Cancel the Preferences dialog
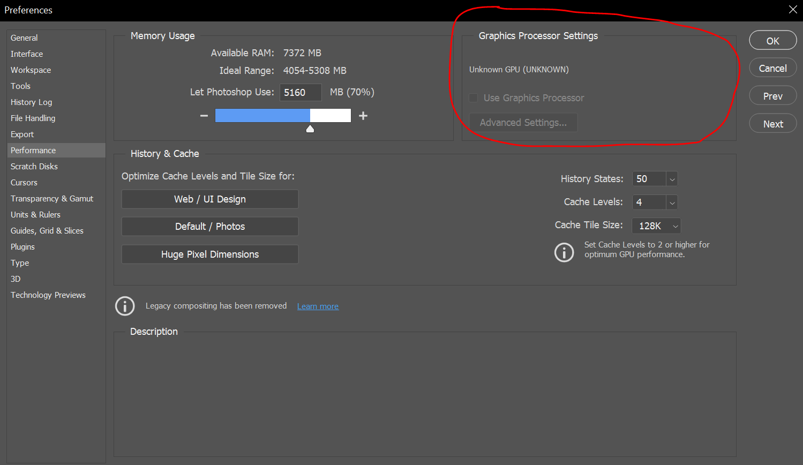 point(772,67)
